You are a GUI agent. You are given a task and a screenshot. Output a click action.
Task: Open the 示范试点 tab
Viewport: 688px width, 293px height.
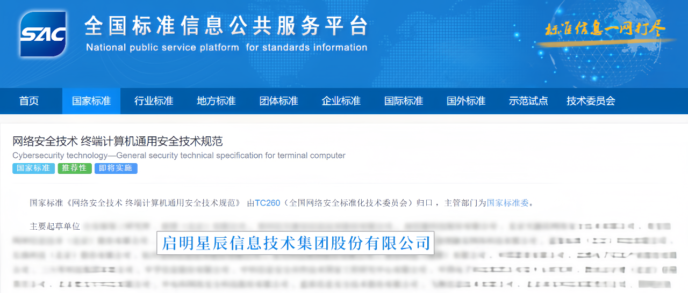(528, 101)
